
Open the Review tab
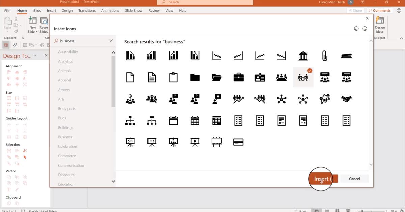pos(154,10)
